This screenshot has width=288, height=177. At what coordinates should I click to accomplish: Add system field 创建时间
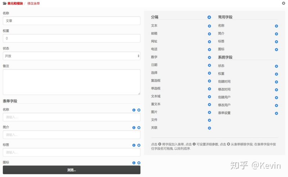tap(276, 82)
